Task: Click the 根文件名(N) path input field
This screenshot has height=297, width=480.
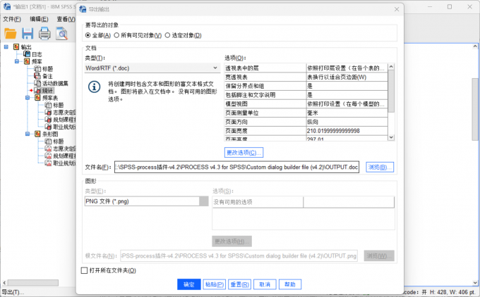Action: click(x=239, y=255)
